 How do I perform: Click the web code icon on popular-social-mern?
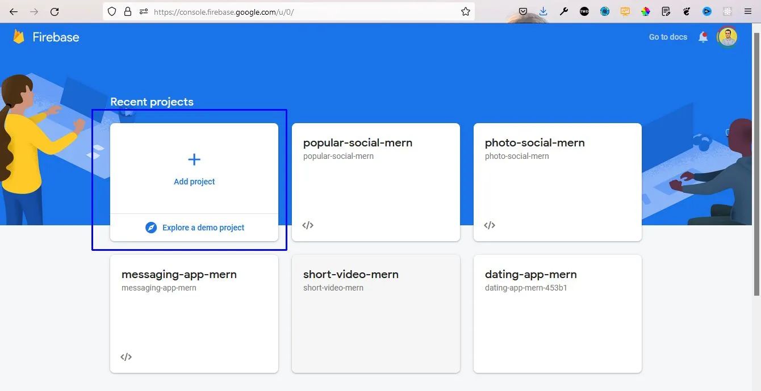308,225
